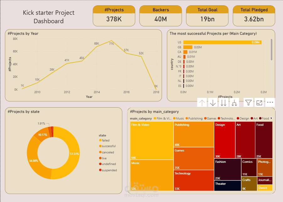
Task: Go to next hierarchy level icon
Action: 223,103
